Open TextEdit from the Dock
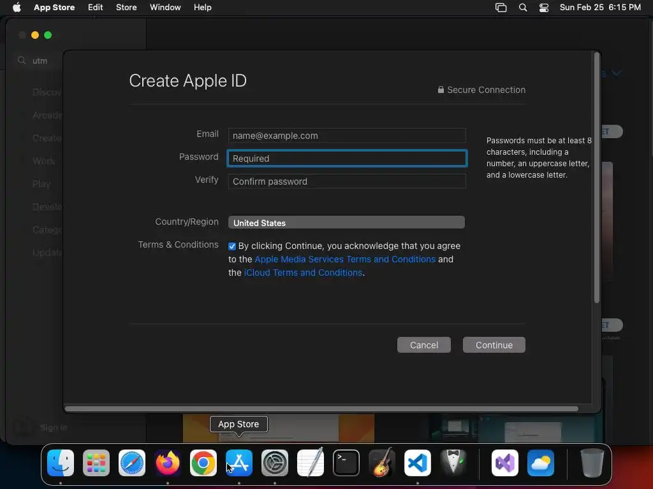 [x=311, y=463]
